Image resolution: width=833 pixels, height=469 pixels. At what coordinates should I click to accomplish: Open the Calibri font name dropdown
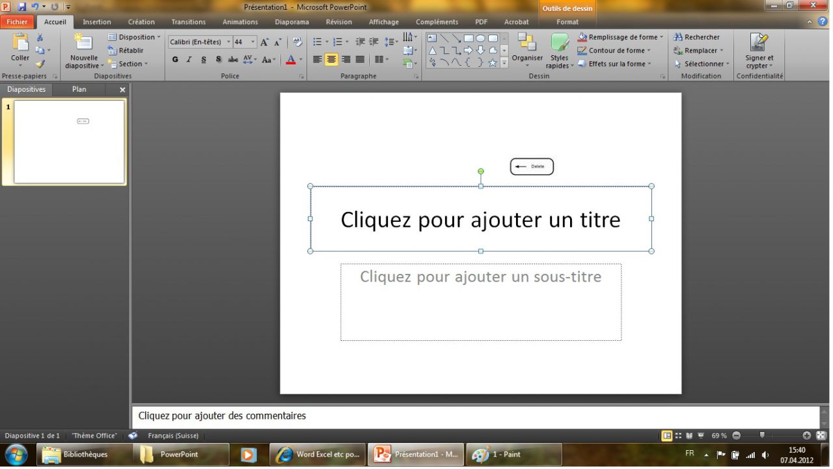tap(228, 42)
